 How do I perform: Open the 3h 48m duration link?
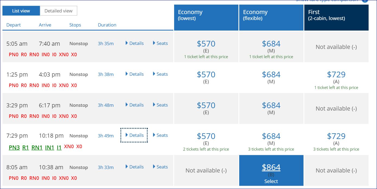coord(106,105)
